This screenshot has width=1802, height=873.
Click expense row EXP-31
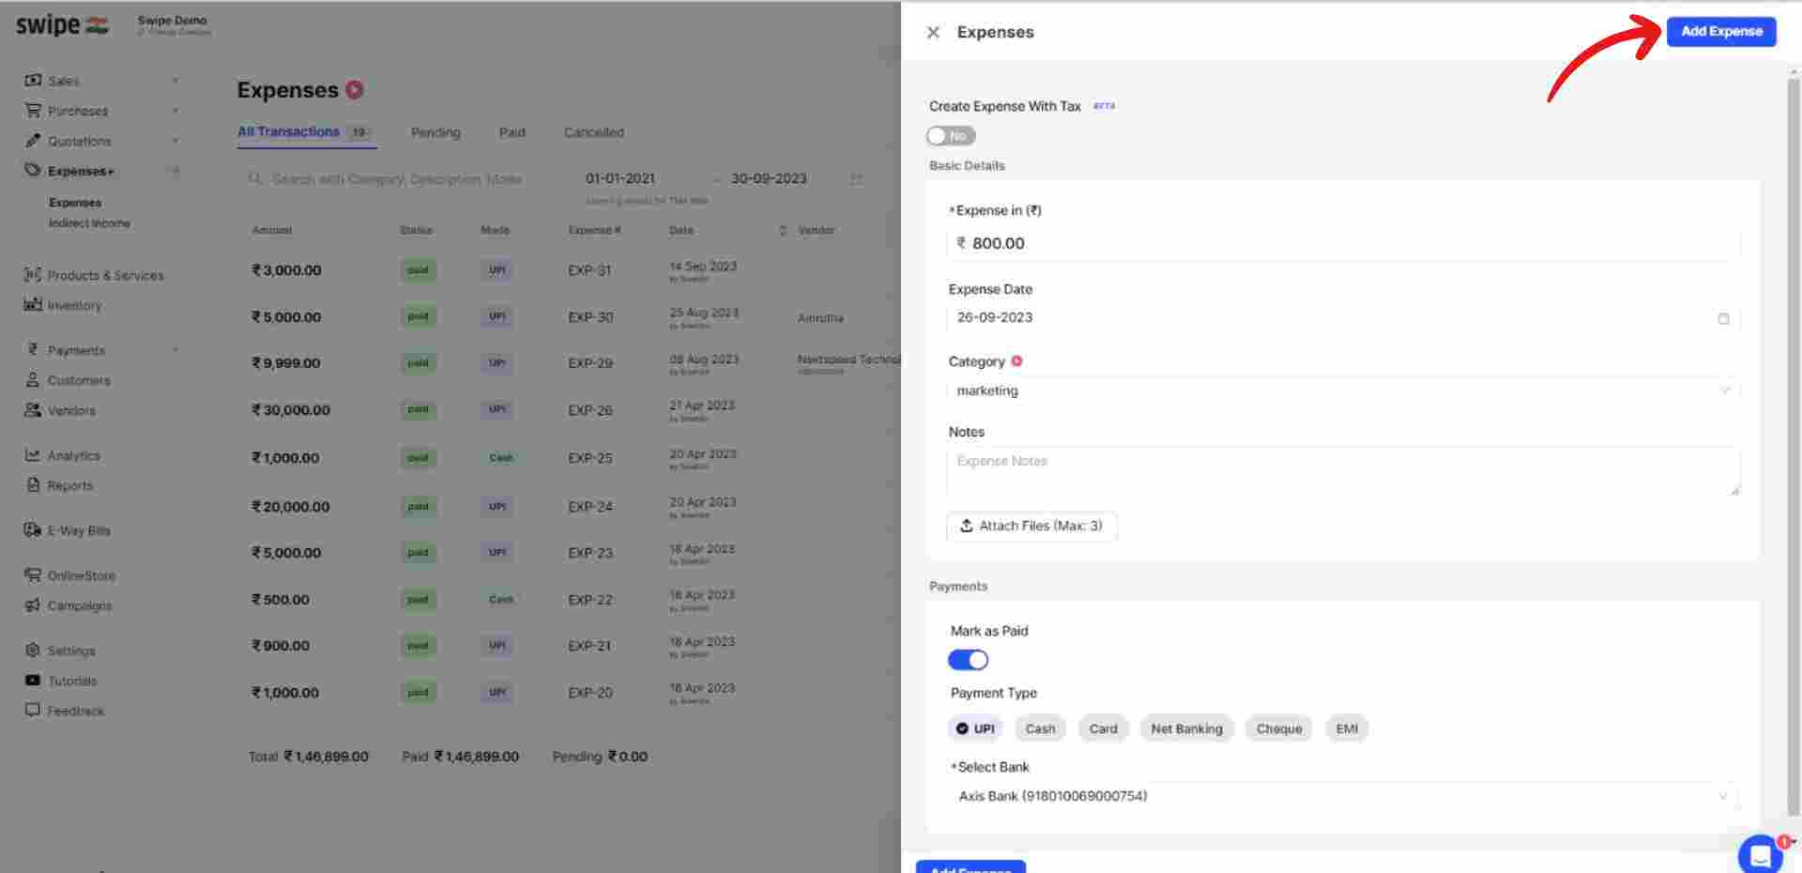point(568,270)
